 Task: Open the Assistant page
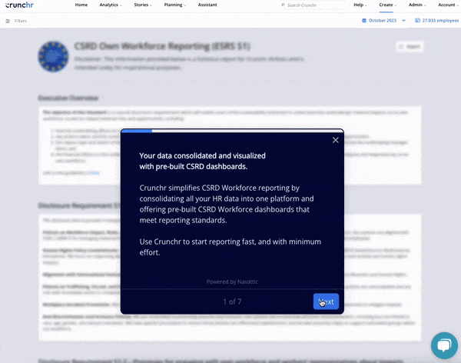coord(207,5)
